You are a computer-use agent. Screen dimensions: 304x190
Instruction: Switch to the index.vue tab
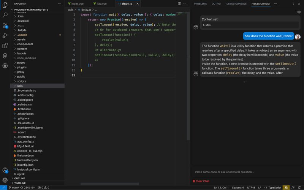tap(77, 4)
